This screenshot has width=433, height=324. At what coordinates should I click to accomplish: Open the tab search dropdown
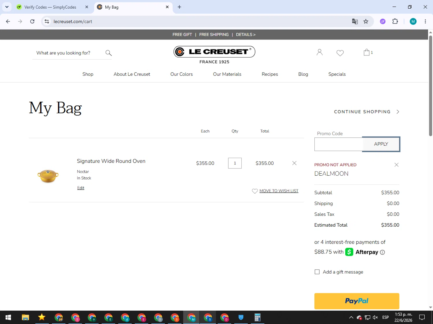pos(7,7)
